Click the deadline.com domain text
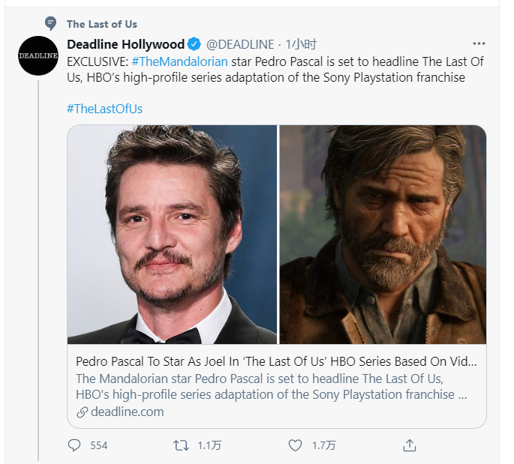514x464 pixels. pyautogui.click(x=127, y=412)
